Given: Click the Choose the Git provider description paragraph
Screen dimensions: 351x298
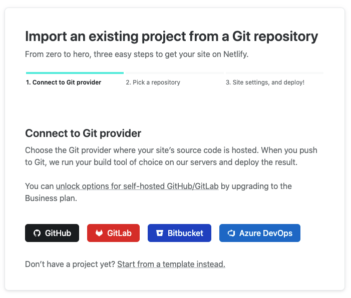Looking at the screenshot, I should point(171,155).
